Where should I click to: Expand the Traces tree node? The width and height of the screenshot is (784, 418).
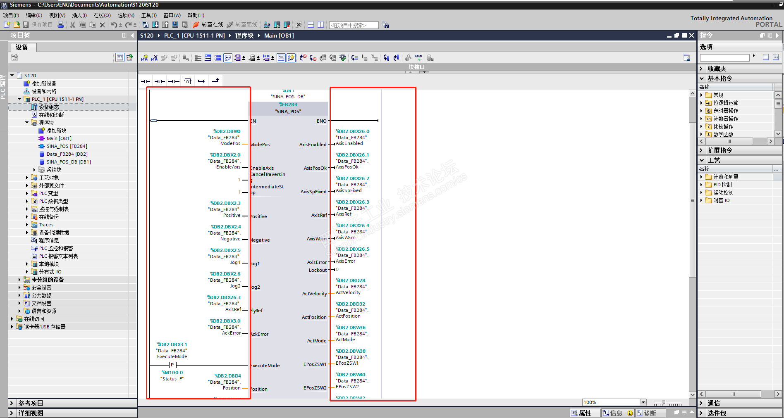pyautogui.click(x=27, y=225)
